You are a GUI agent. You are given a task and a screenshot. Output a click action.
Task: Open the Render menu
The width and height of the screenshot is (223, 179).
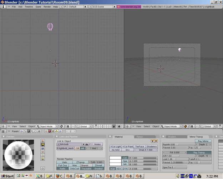click(47, 7)
